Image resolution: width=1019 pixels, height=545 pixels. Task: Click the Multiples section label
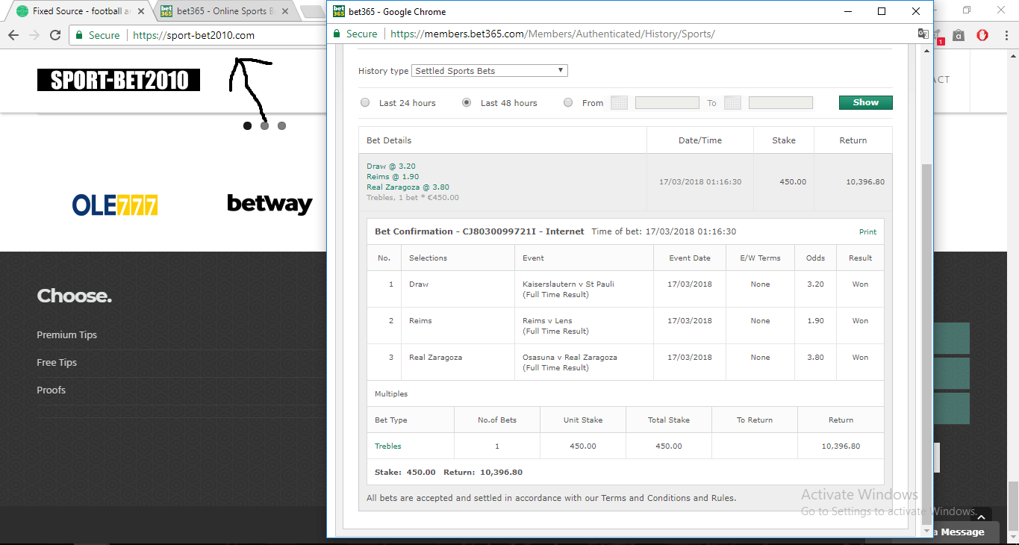(391, 394)
